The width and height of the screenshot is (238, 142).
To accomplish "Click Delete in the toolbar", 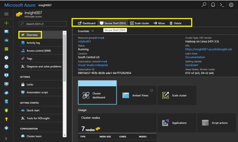I will pos(175,23).
